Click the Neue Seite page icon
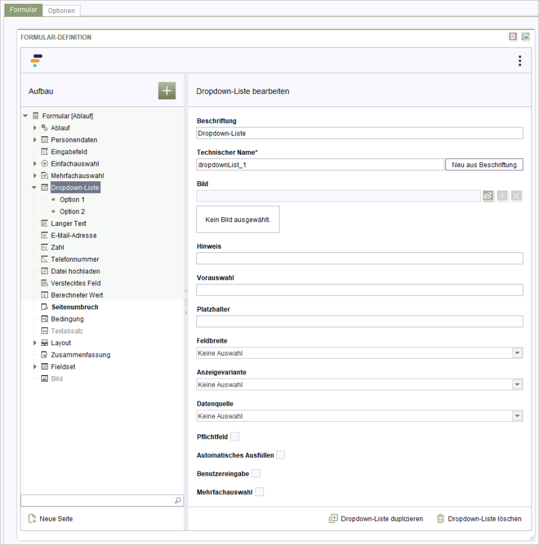 point(32,518)
